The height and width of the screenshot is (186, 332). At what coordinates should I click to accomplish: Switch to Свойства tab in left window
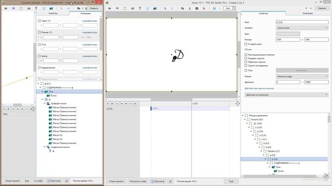[x=53, y=13]
